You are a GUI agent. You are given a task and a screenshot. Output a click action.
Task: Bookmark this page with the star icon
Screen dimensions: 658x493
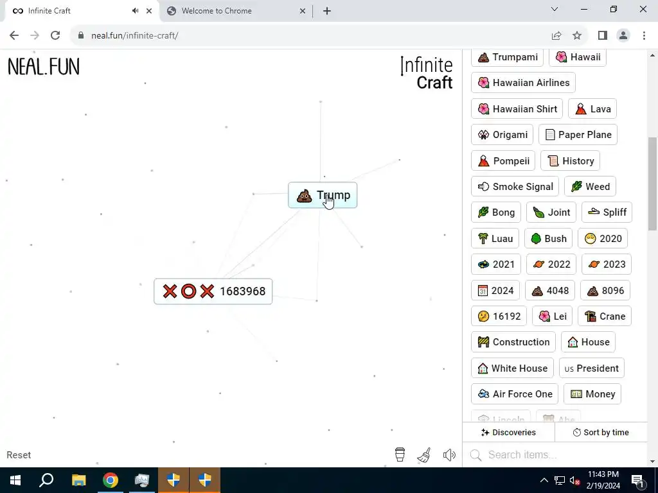point(577,36)
